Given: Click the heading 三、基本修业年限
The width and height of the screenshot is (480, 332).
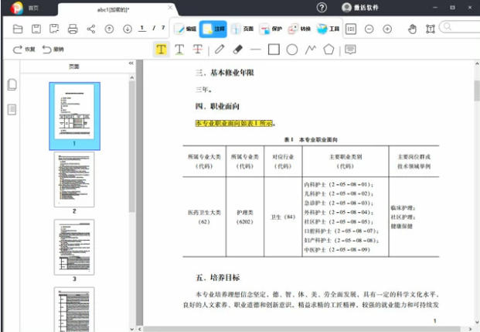Looking at the screenshot, I should click(224, 73).
